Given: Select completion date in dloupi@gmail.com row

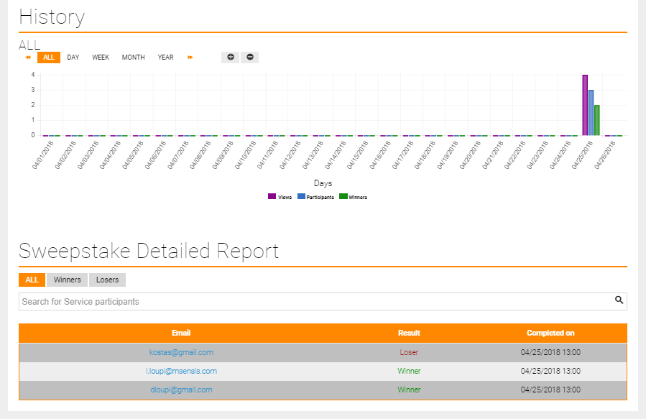Looking at the screenshot, I should click(x=550, y=390).
